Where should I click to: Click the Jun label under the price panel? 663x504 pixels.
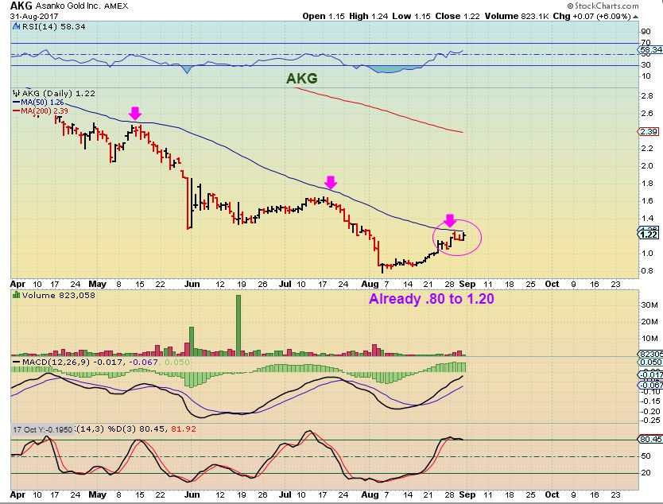(x=192, y=284)
